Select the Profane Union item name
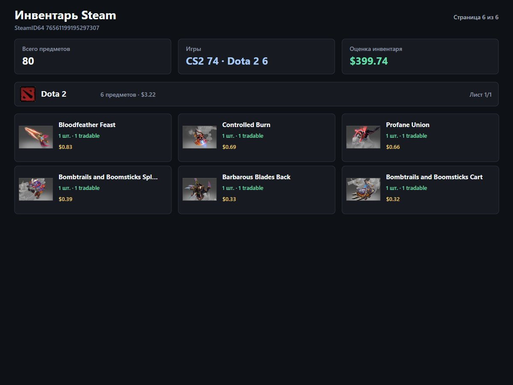 (408, 125)
